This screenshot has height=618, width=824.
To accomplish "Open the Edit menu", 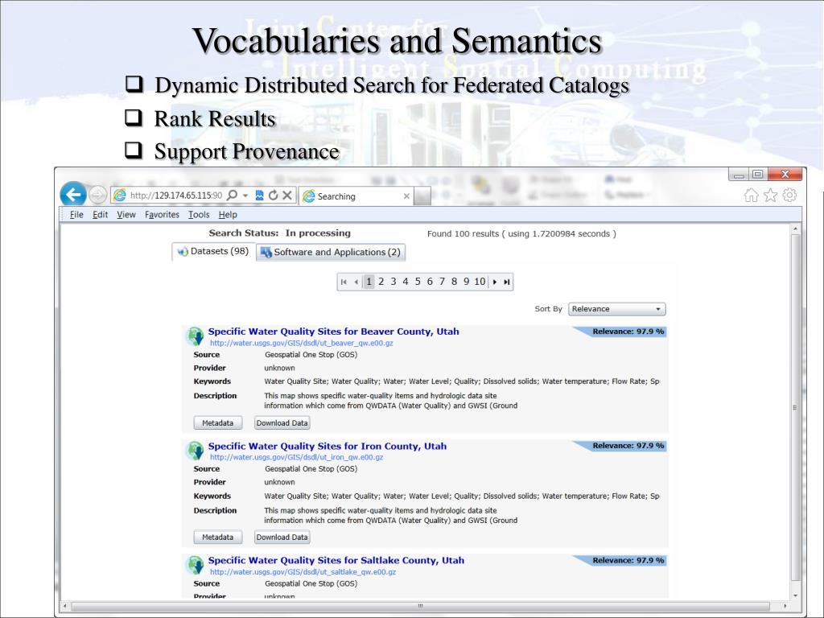I will pos(100,214).
